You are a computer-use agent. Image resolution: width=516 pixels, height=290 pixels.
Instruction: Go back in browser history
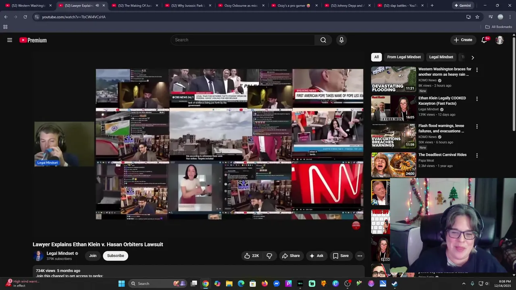6,17
